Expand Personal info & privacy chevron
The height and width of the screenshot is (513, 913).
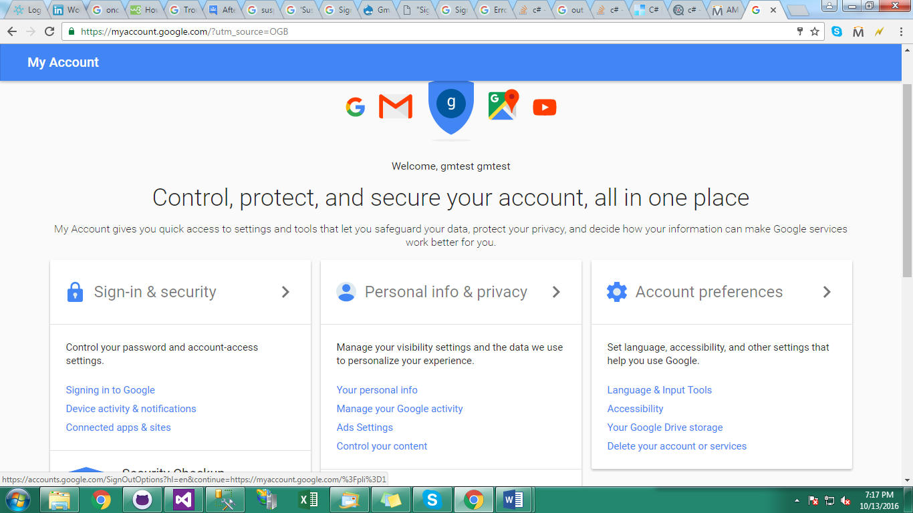556,292
